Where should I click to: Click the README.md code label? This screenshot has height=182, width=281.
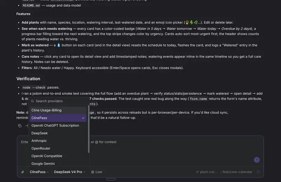coord(31,6)
